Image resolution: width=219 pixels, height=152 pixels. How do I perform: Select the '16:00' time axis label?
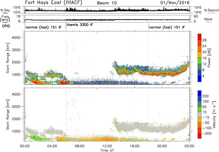point(134,146)
